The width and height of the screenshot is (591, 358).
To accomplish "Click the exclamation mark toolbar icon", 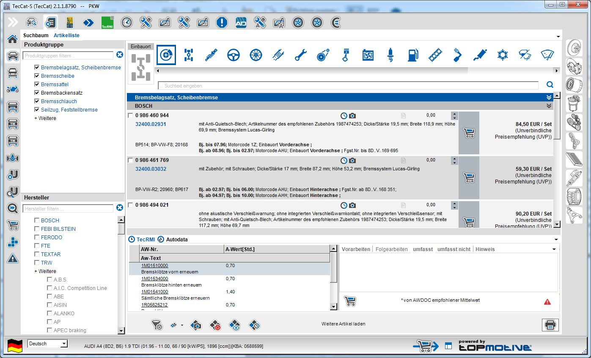I will [x=222, y=22].
